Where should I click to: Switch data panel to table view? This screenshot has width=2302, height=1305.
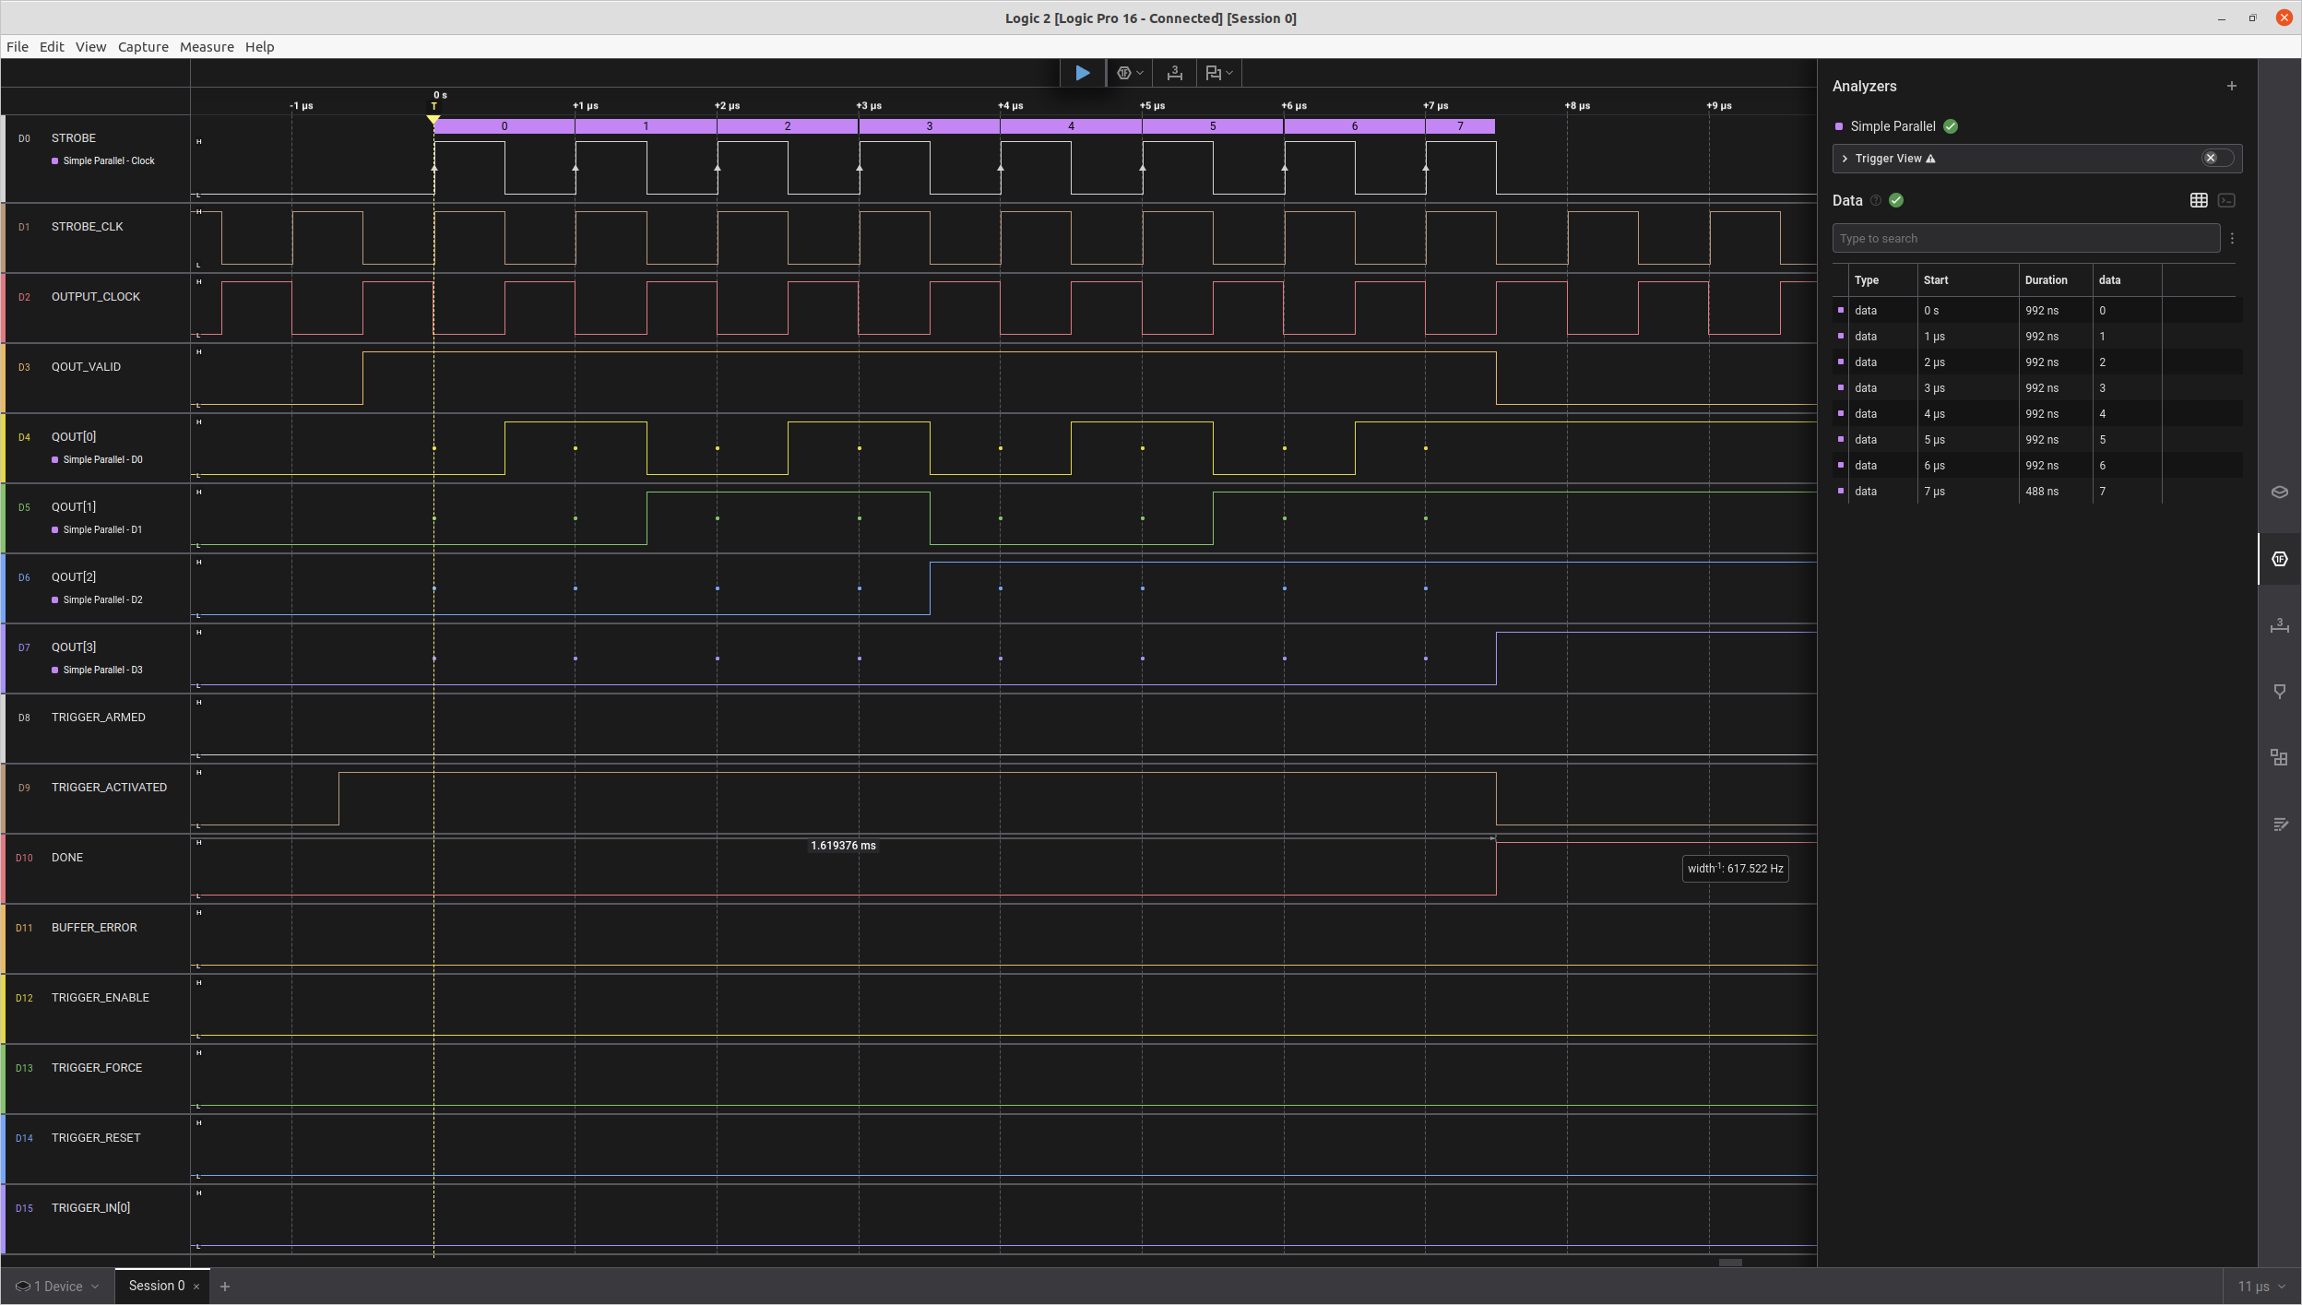tap(2199, 200)
